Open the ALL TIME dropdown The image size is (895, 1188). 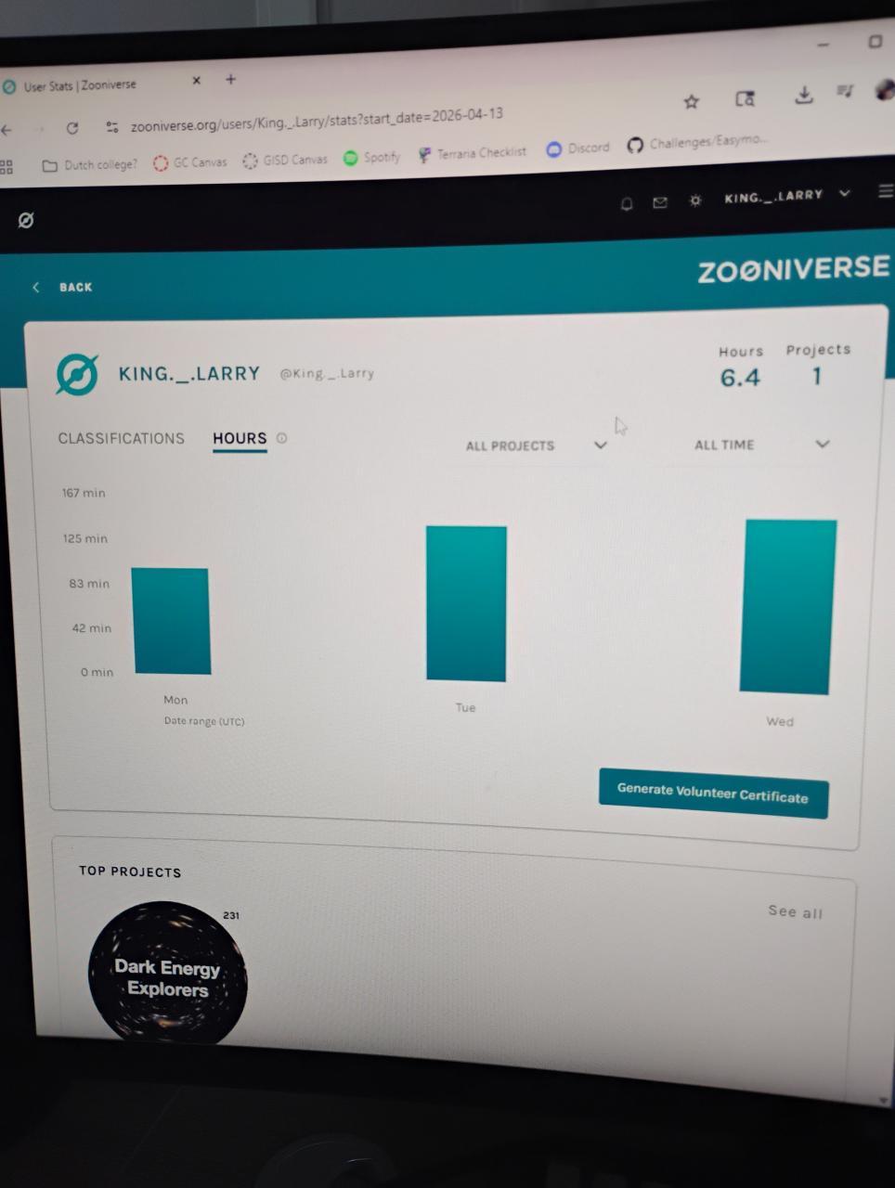tap(761, 445)
